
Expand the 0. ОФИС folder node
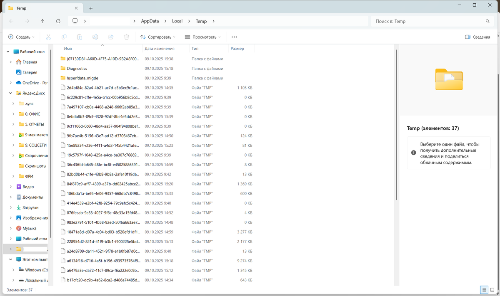(14, 114)
